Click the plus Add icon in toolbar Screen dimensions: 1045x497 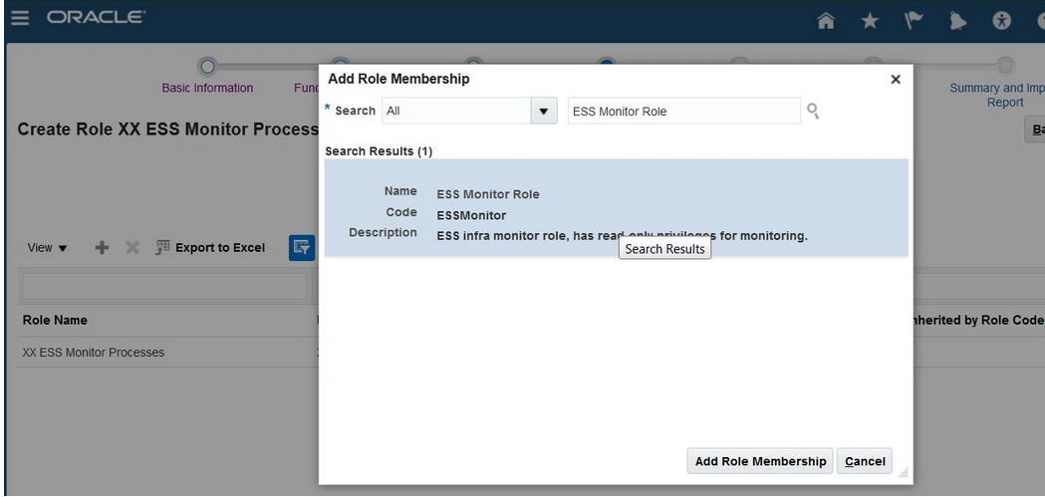coord(101,248)
